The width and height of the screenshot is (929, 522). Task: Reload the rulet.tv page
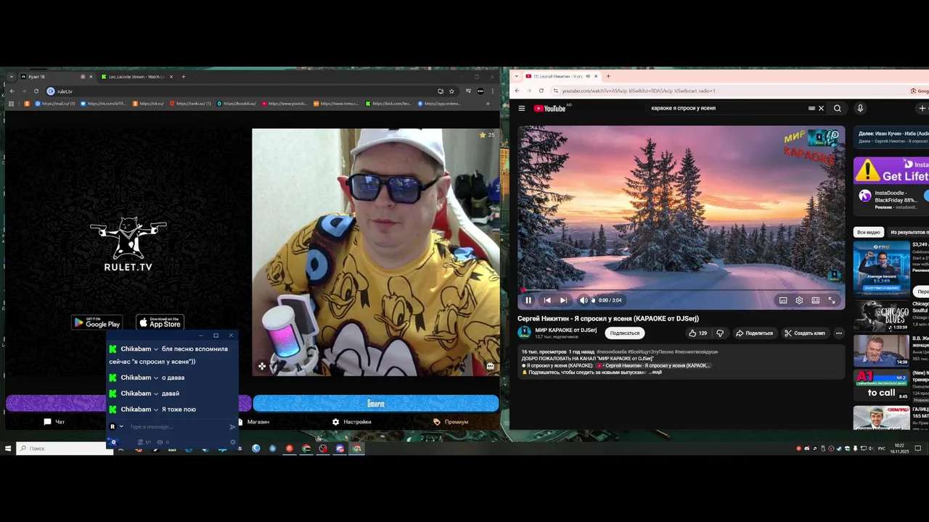coord(36,91)
